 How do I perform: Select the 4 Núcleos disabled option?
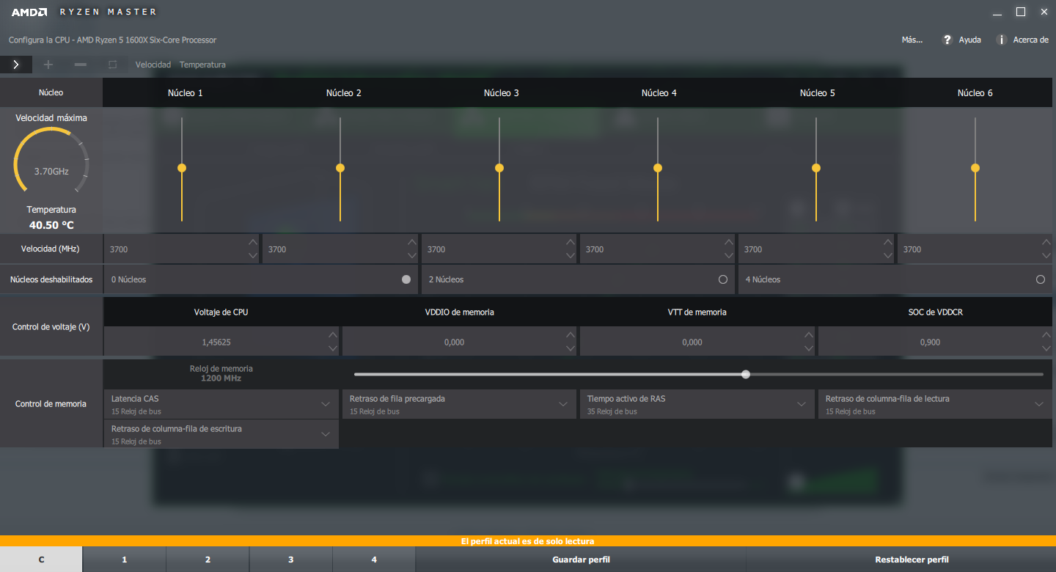point(1041,279)
